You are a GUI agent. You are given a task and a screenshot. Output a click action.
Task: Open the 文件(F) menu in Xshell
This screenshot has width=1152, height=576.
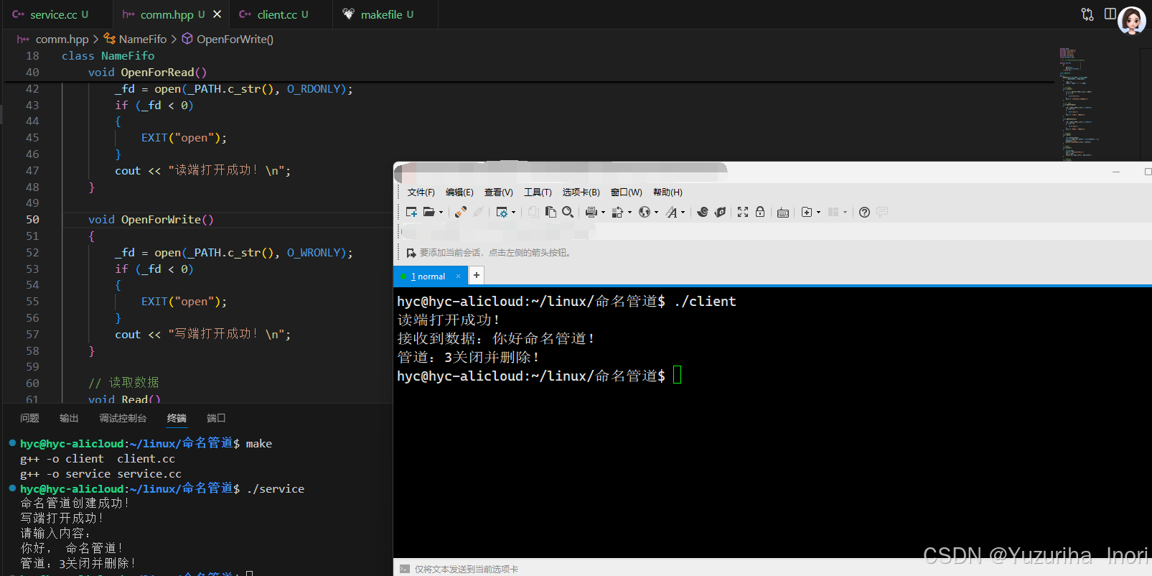click(x=421, y=192)
